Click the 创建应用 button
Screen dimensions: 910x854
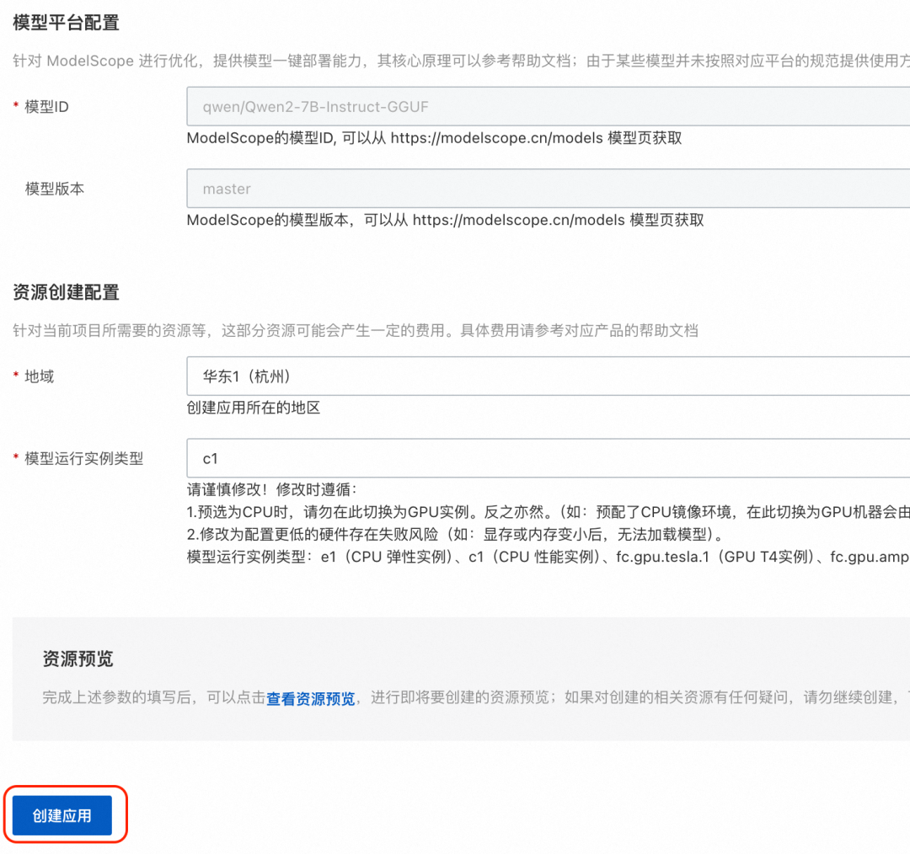point(62,815)
